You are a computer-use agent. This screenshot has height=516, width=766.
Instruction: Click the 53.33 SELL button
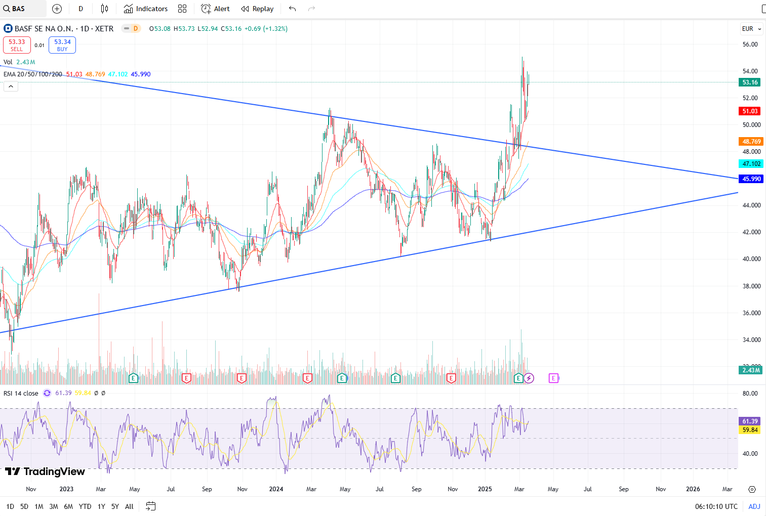point(17,45)
